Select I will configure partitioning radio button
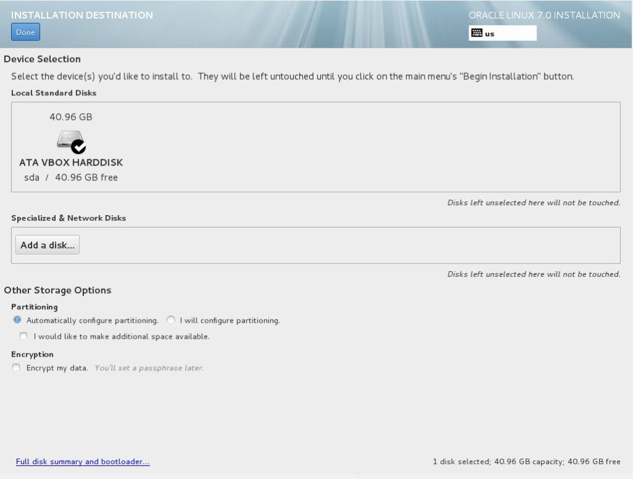The width and height of the screenshot is (633, 479). pyautogui.click(x=171, y=320)
